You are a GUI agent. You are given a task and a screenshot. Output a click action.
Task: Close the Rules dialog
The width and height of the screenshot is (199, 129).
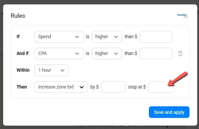click(x=185, y=16)
